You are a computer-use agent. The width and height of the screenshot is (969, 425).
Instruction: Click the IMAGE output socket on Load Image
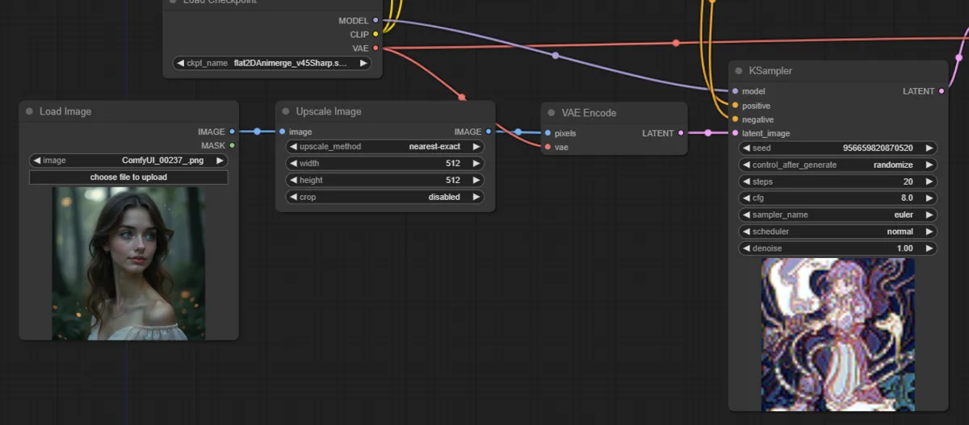click(x=232, y=131)
